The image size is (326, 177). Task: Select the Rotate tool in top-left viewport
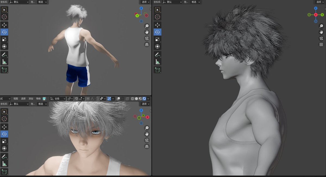tap(4, 32)
